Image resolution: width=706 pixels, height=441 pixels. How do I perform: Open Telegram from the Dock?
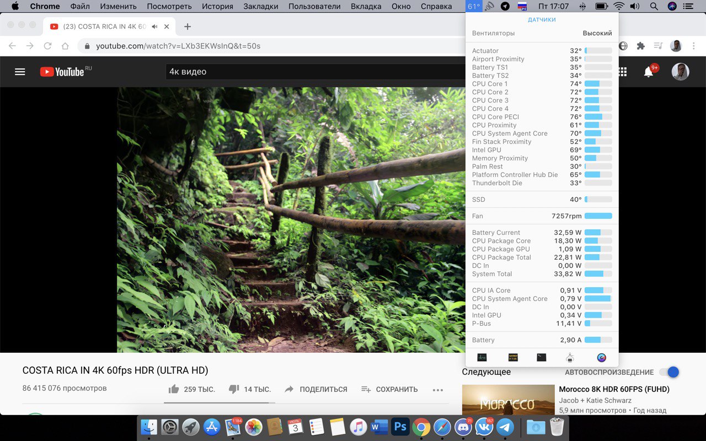505,427
